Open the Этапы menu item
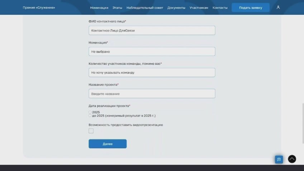304x171 pixels. coord(117,8)
